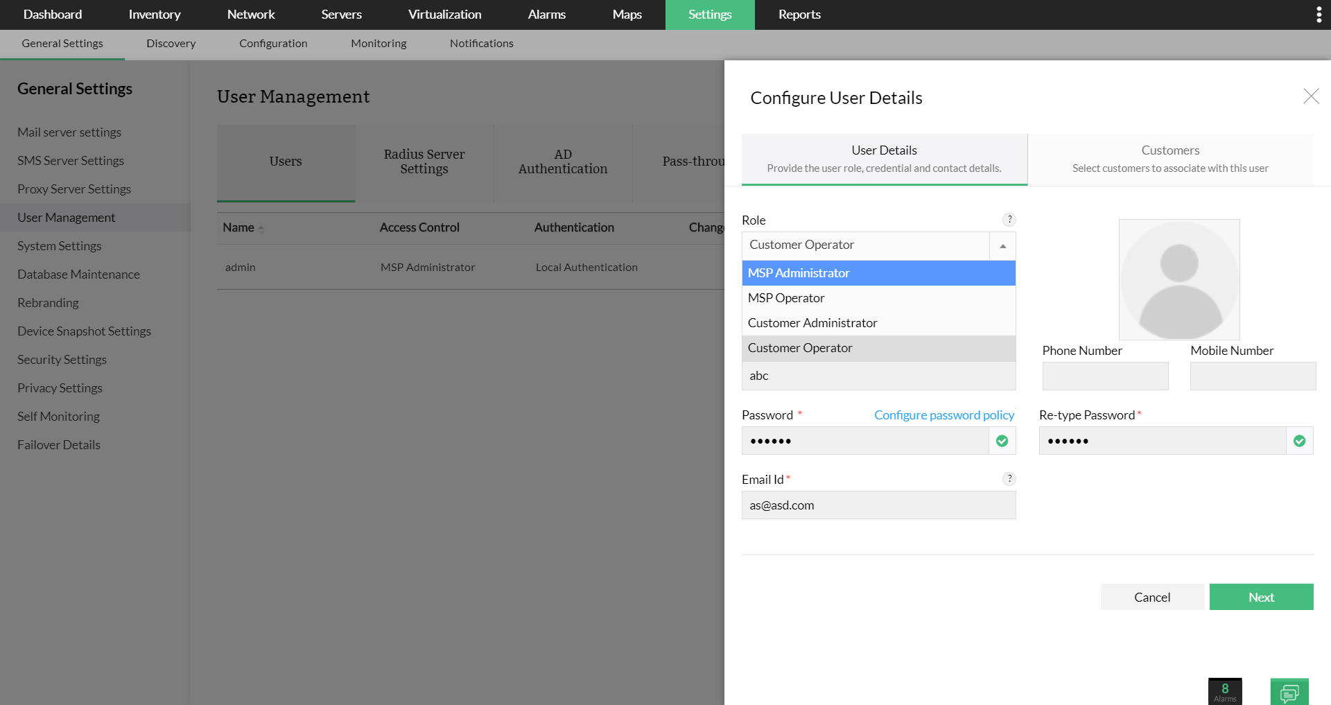
Task: Click the Next button
Action: tap(1261, 597)
